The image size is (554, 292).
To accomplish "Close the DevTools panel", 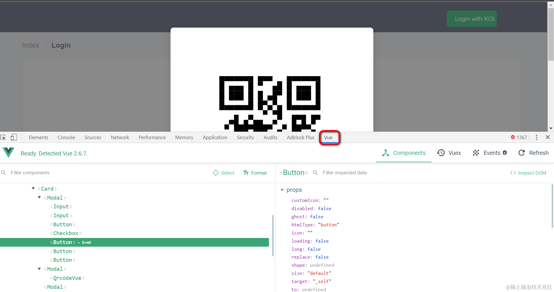I will 548,137.
